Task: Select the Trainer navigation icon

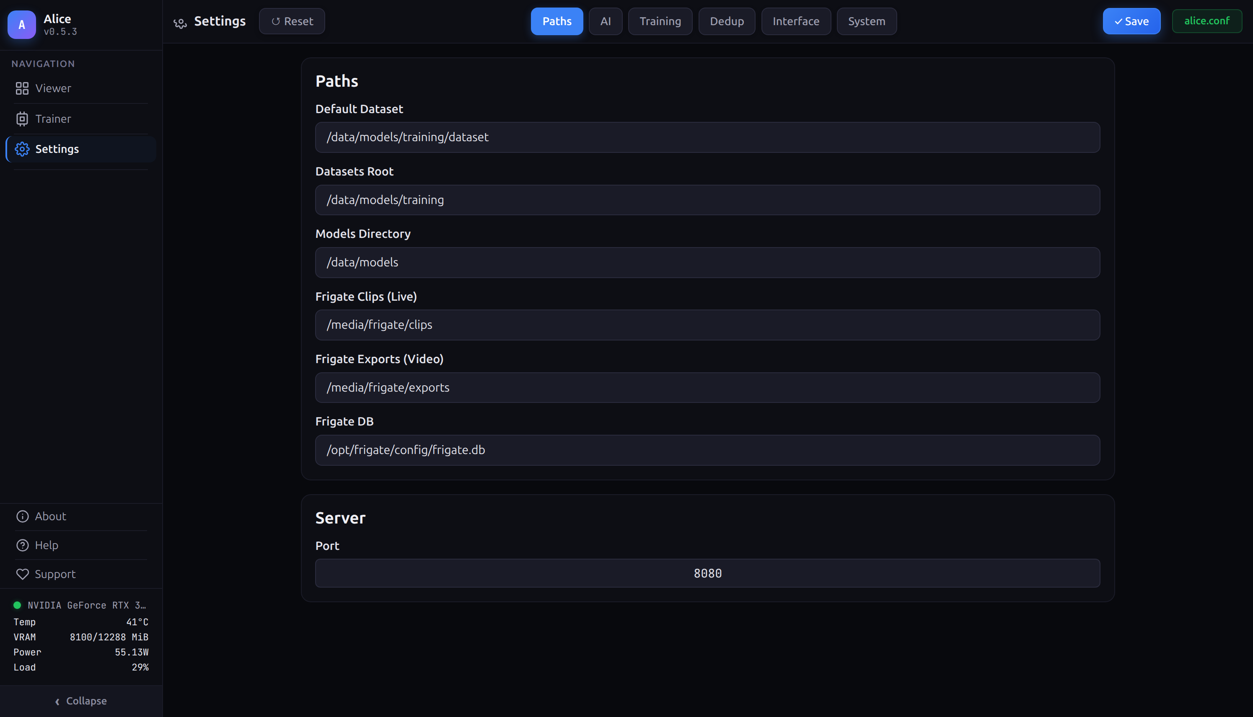Action: point(22,119)
